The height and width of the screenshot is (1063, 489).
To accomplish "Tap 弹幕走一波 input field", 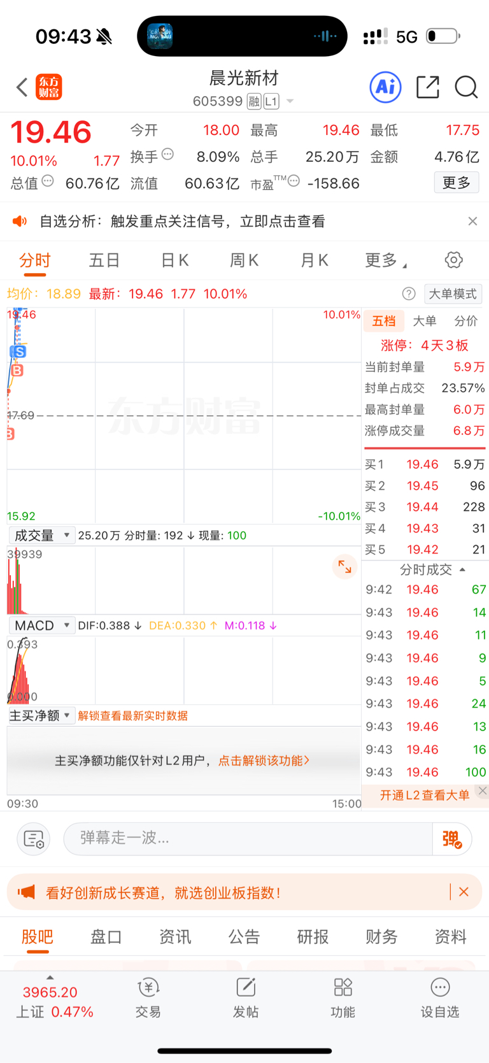I will click(248, 838).
